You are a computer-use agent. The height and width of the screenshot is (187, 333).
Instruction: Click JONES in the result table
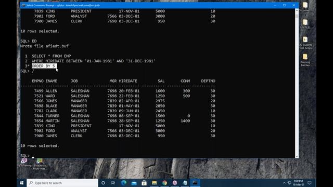coord(51,101)
